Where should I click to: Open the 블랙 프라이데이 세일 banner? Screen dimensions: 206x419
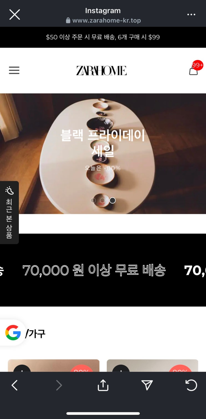tap(103, 153)
